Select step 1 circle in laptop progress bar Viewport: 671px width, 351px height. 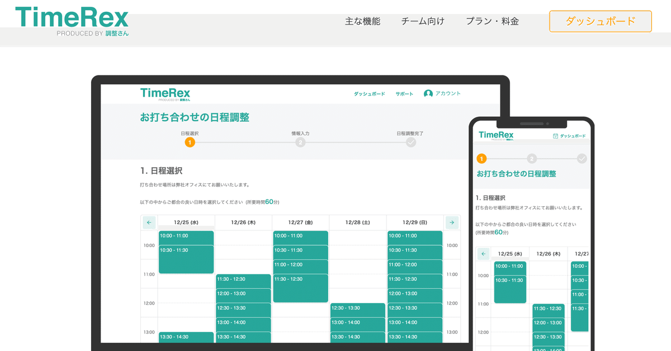coord(190,143)
